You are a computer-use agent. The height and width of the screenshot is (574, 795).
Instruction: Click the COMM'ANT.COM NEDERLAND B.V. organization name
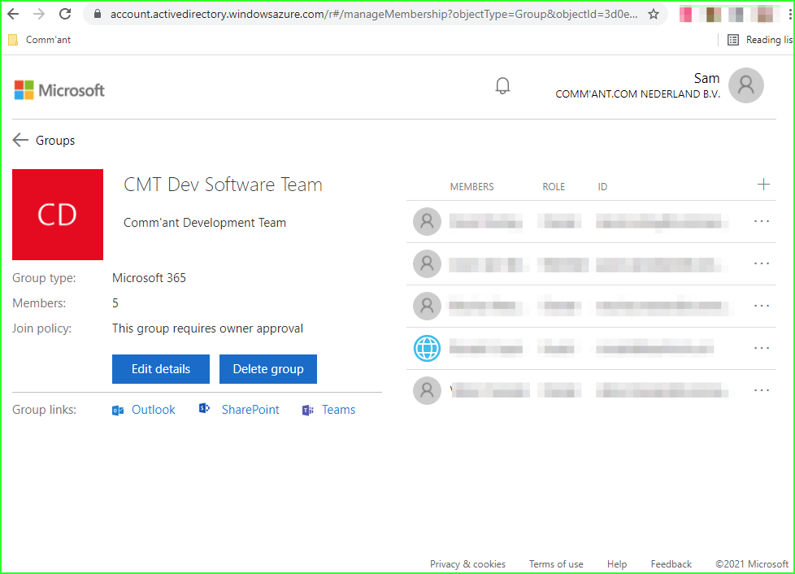coord(638,94)
